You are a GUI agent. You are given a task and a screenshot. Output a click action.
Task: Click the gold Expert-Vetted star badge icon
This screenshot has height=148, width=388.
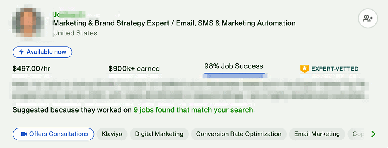pos(304,69)
